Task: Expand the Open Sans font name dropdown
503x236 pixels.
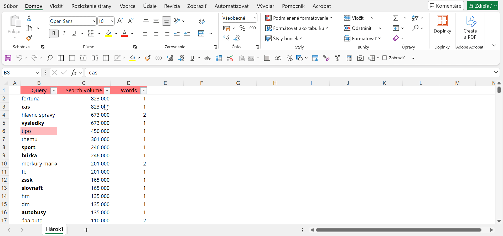Action: [94, 21]
